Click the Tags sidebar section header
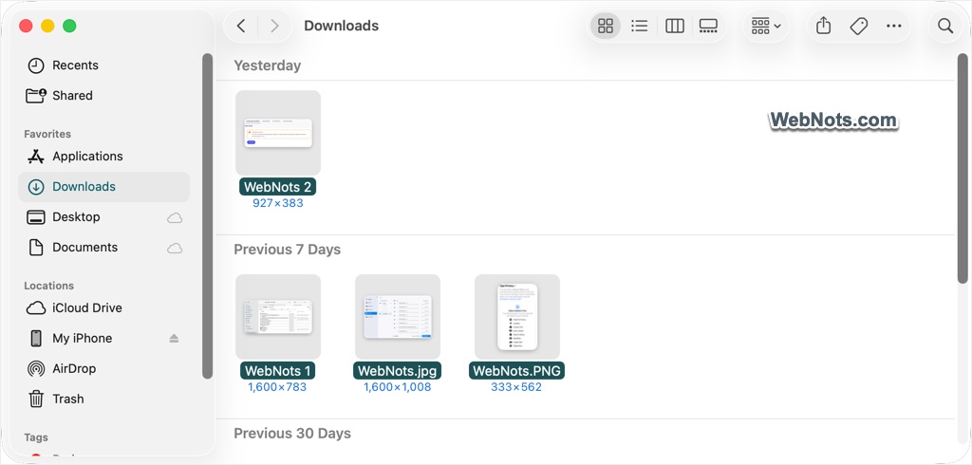972x465 pixels. point(36,437)
